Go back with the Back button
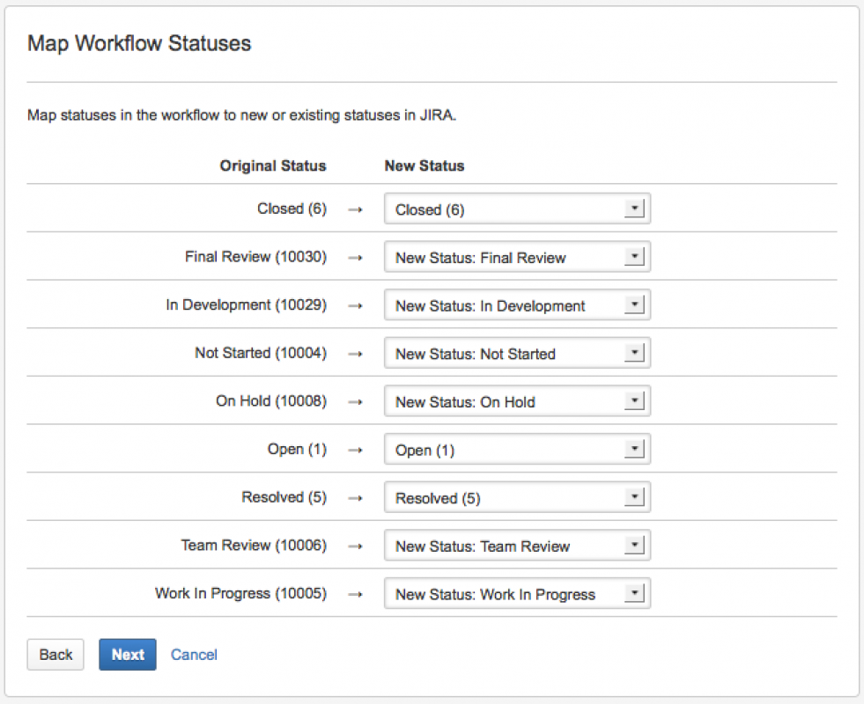The image size is (864, 704). (55, 655)
